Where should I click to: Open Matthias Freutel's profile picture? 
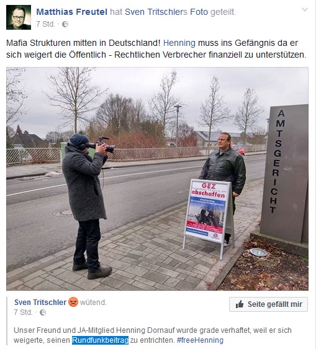tap(19, 17)
